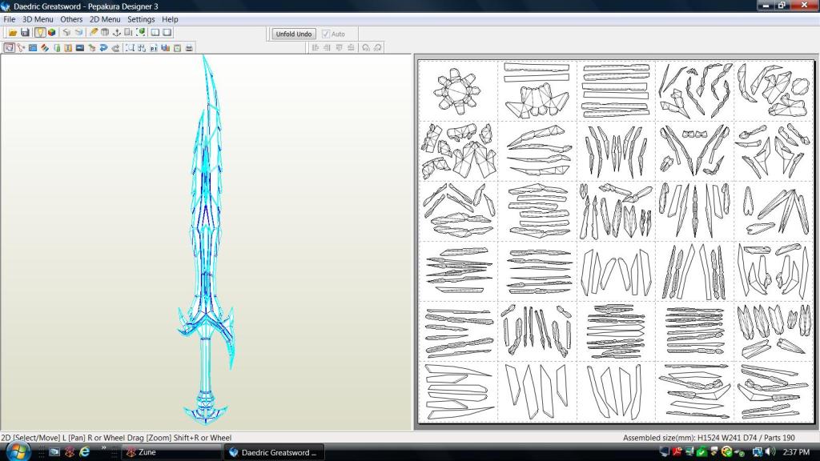Click the align bottom icon
The height and width of the screenshot is (461, 820).
point(351,47)
